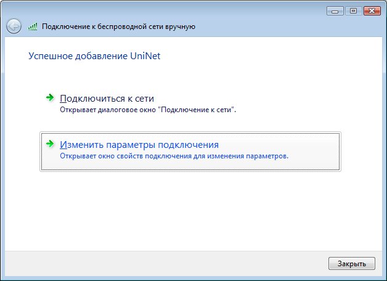The image size is (387, 281).
Task: Click blank area right of "Подключиться к сети"
Action: (x=277, y=99)
